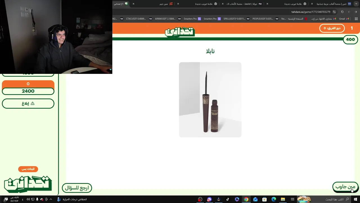
Task: Go back with browser back arrow
Action: click(x=356, y=12)
